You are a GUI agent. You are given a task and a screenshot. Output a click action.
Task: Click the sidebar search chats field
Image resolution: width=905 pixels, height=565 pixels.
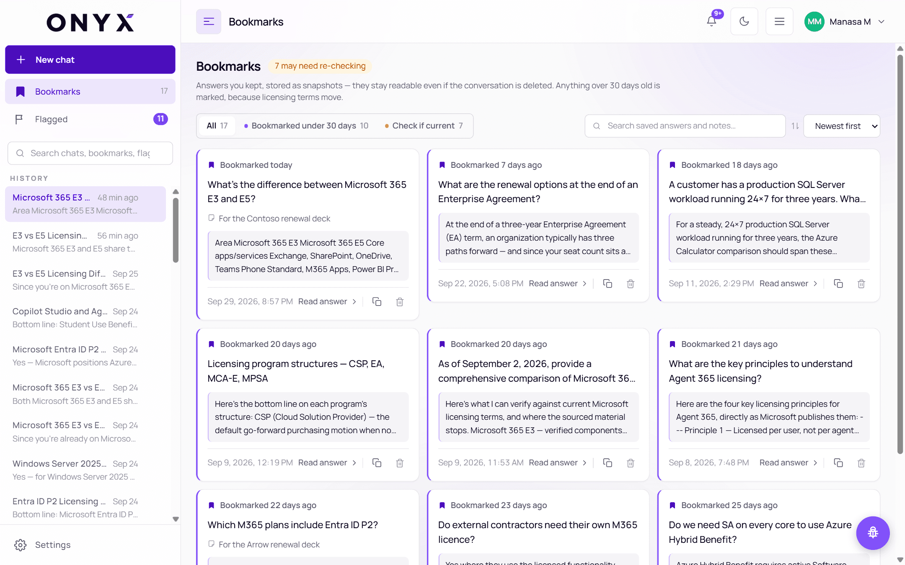pyautogui.click(x=90, y=153)
